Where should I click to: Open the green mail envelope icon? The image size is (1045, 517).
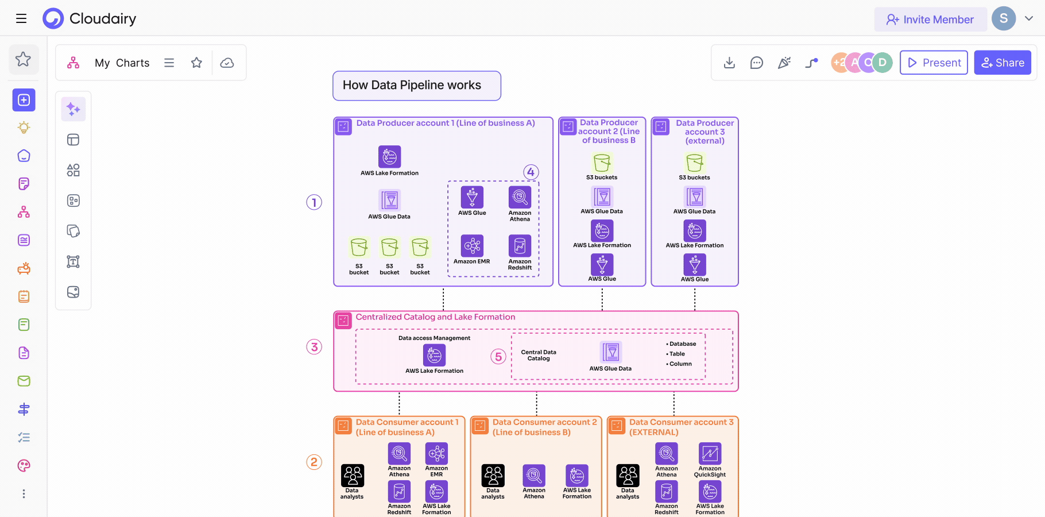[24, 381]
